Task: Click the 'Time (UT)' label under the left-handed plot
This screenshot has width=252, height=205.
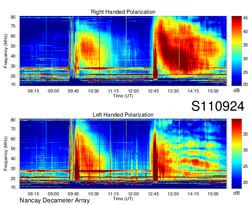Action: (x=123, y=199)
